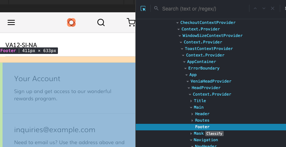Select the ErrorBoundary component
286x147 pixels.
click(204, 68)
